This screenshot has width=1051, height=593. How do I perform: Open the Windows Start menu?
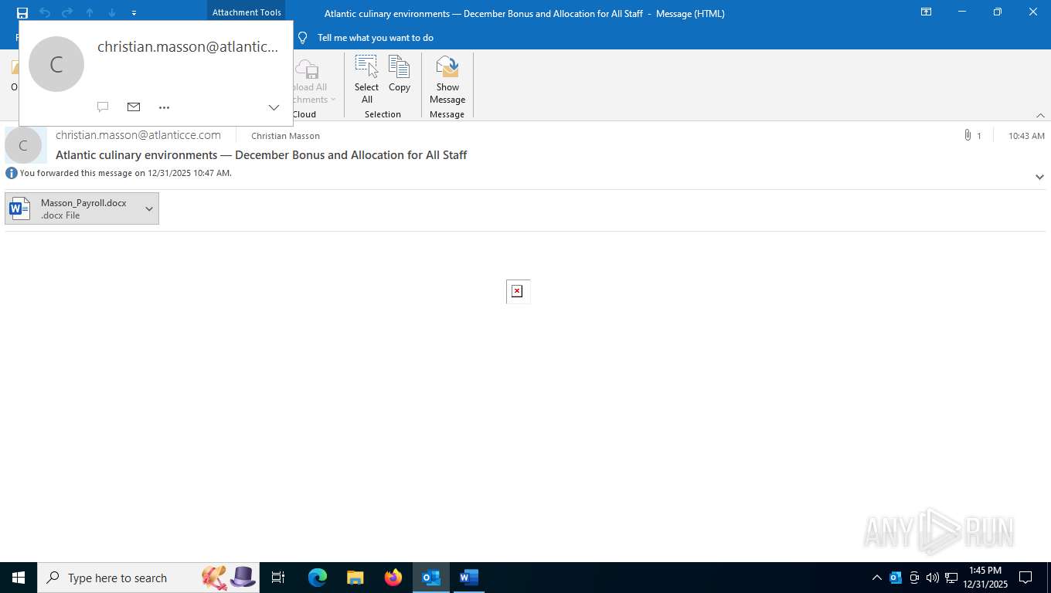pos(19,578)
